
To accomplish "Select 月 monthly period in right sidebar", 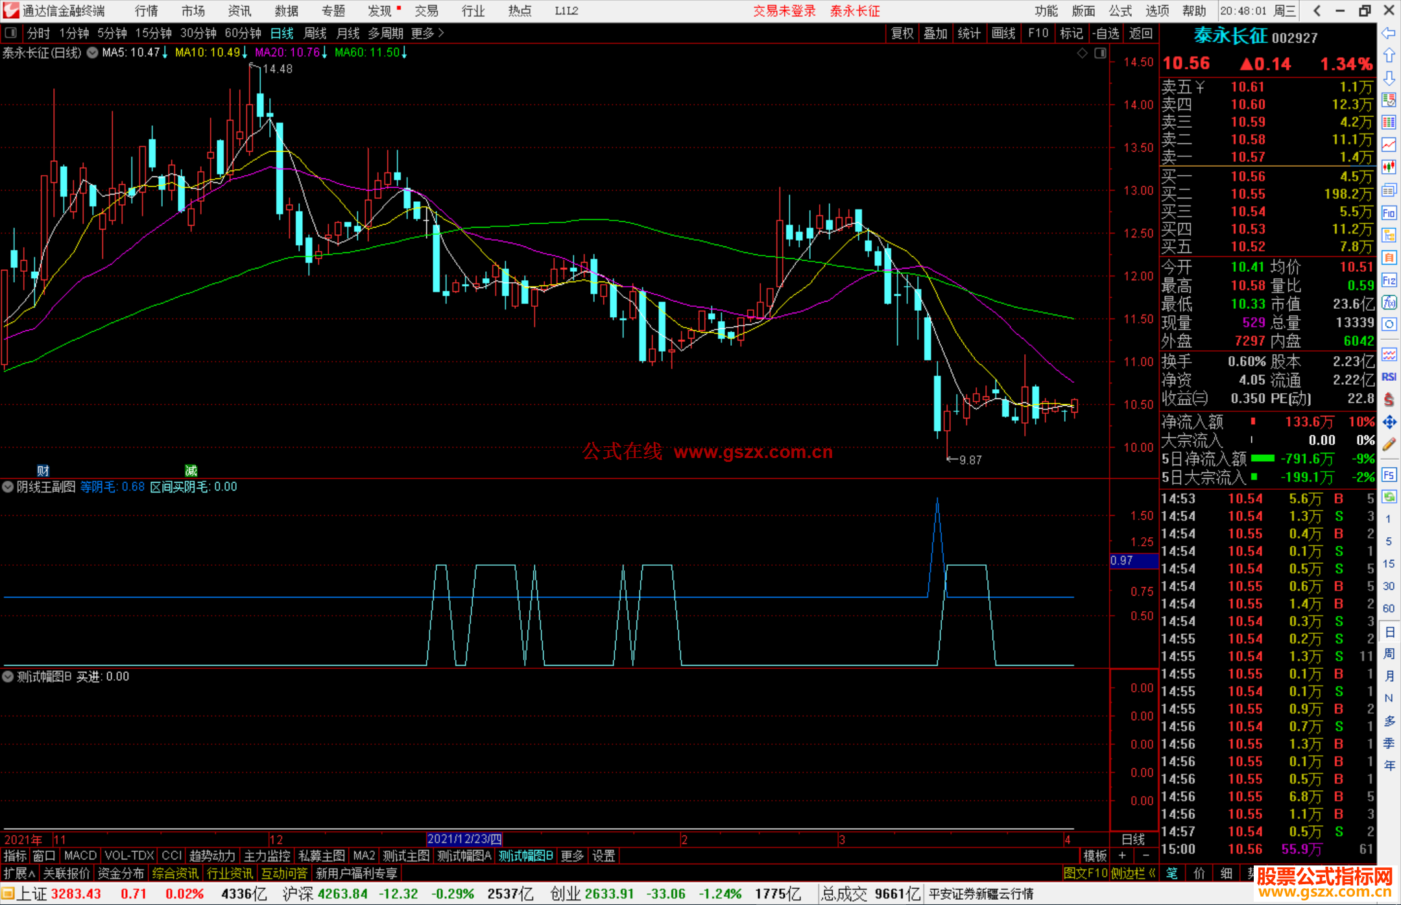I will pos(1389,676).
